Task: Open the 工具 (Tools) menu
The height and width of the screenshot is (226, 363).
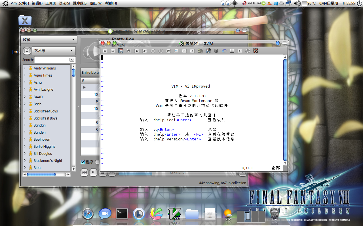Action: click(x=50, y=3)
